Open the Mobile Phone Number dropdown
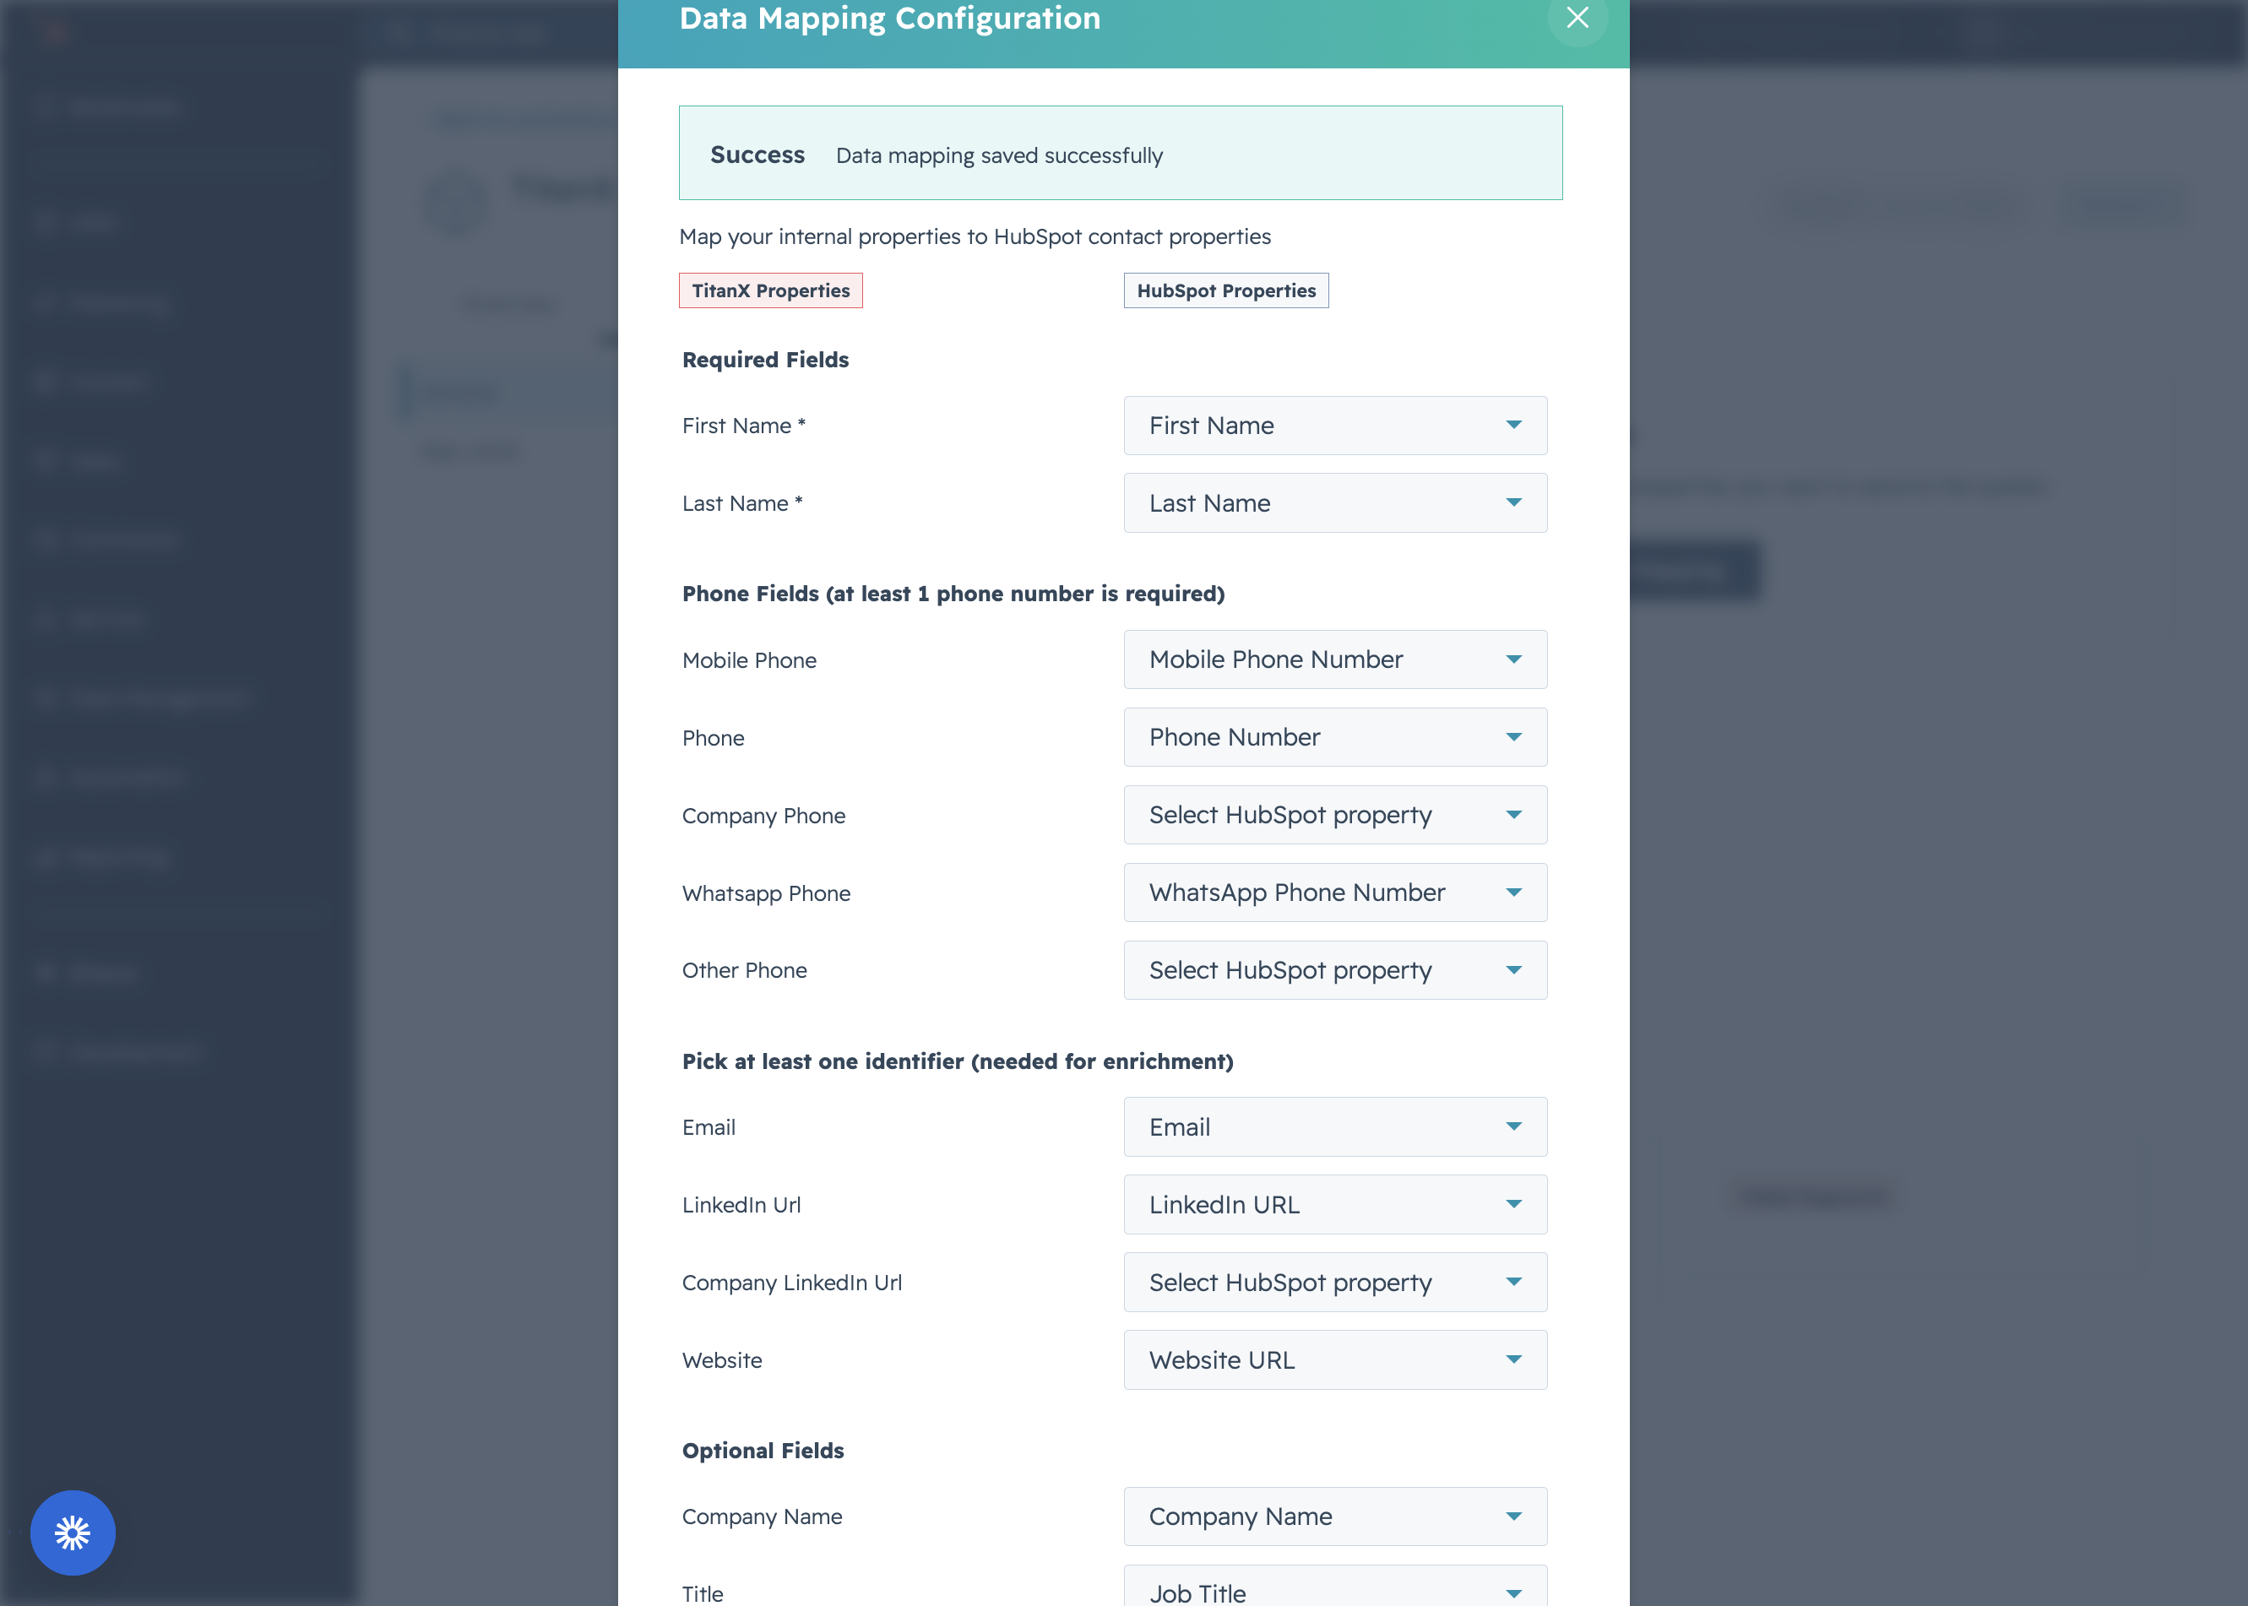This screenshot has height=1606, width=2248. pos(1335,659)
